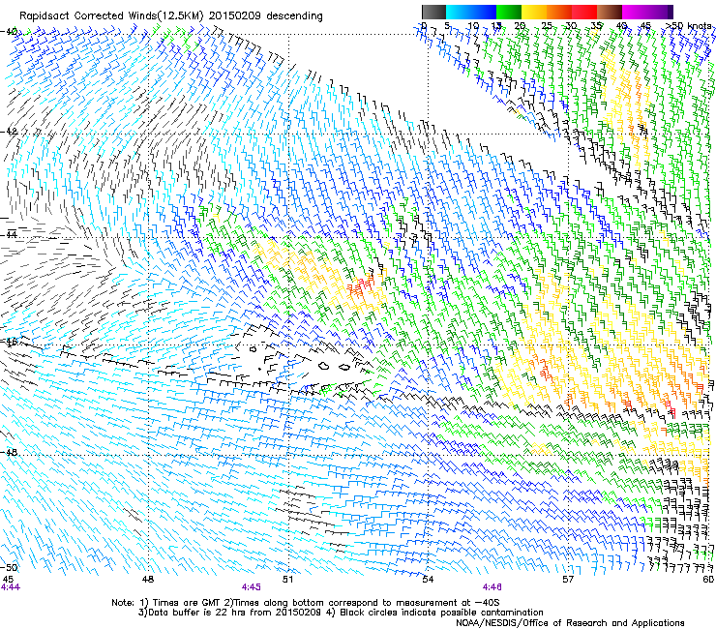Click the legend scale label '30'
The height and width of the screenshot is (629, 716).
[571, 26]
